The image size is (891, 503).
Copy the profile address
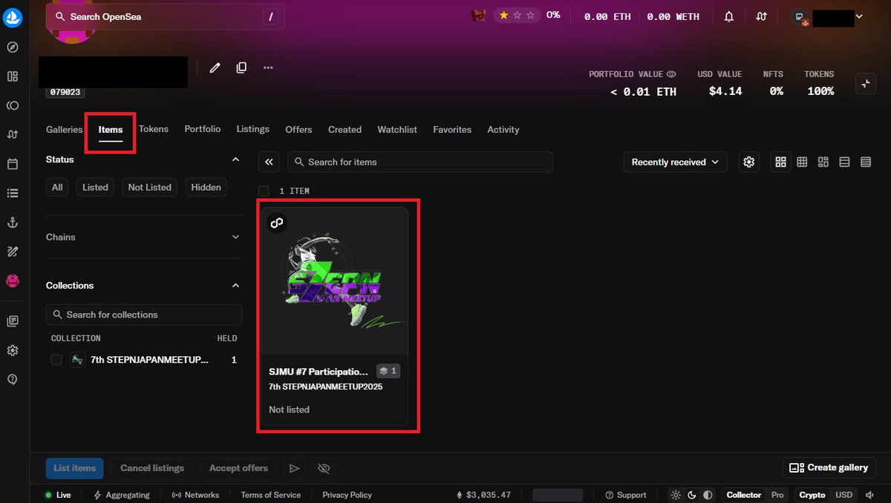point(241,68)
